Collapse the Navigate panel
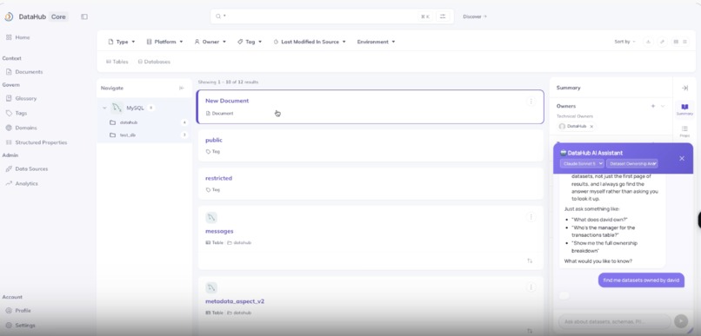The image size is (701, 336). point(182,89)
